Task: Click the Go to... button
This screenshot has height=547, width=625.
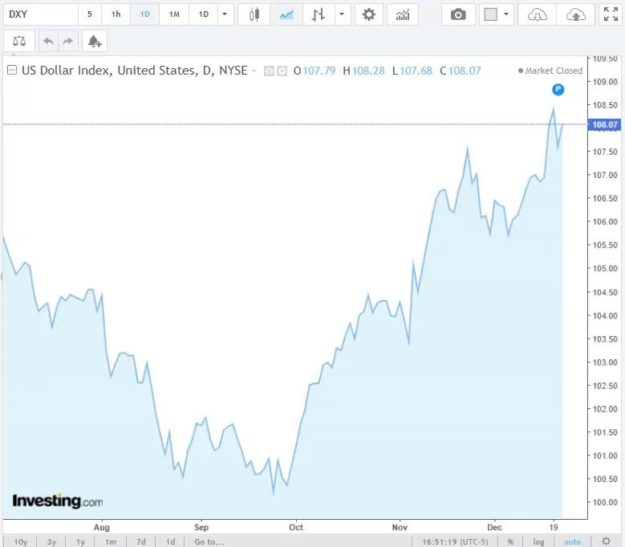Action: tap(209, 541)
